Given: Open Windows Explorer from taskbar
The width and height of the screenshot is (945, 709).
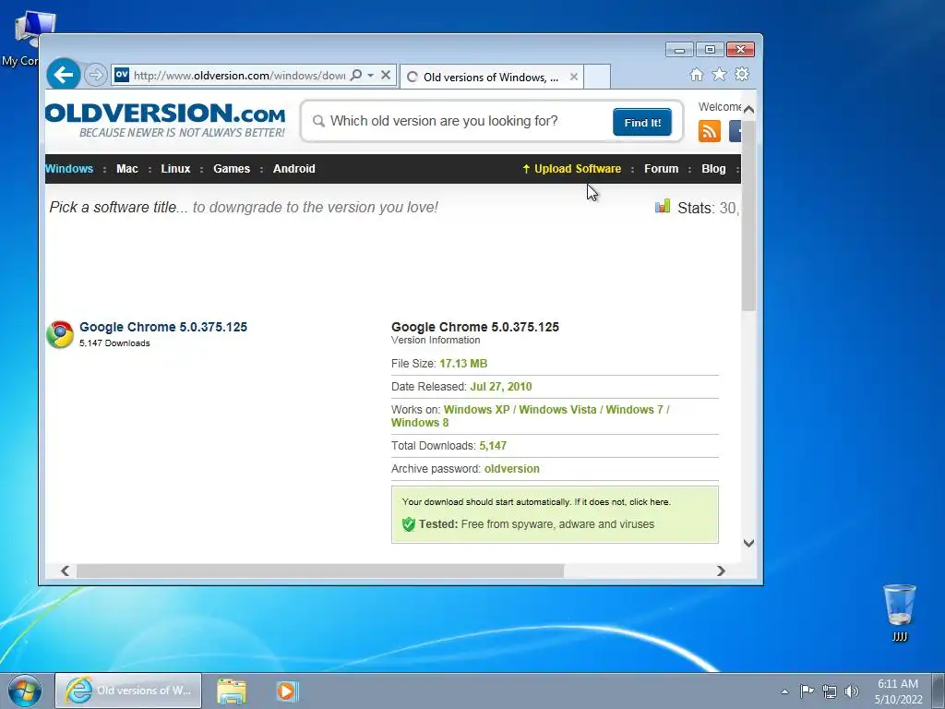Looking at the screenshot, I should (x=232, y=691).
